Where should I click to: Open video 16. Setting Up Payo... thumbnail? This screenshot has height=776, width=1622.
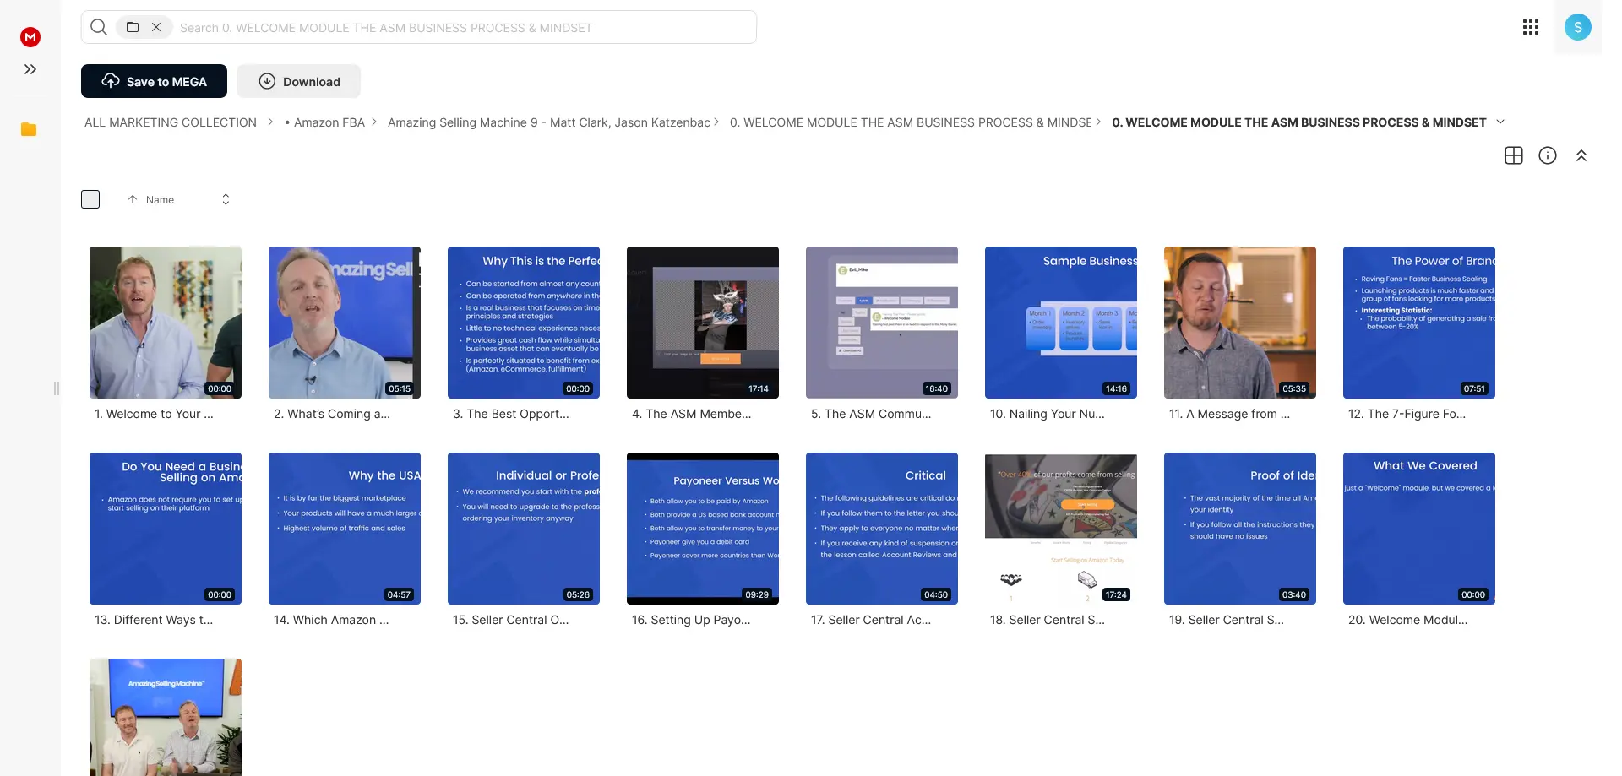click(703, 529)
